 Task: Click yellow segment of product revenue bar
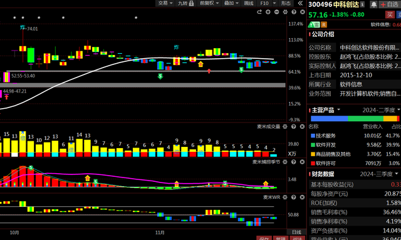point(390,119)
